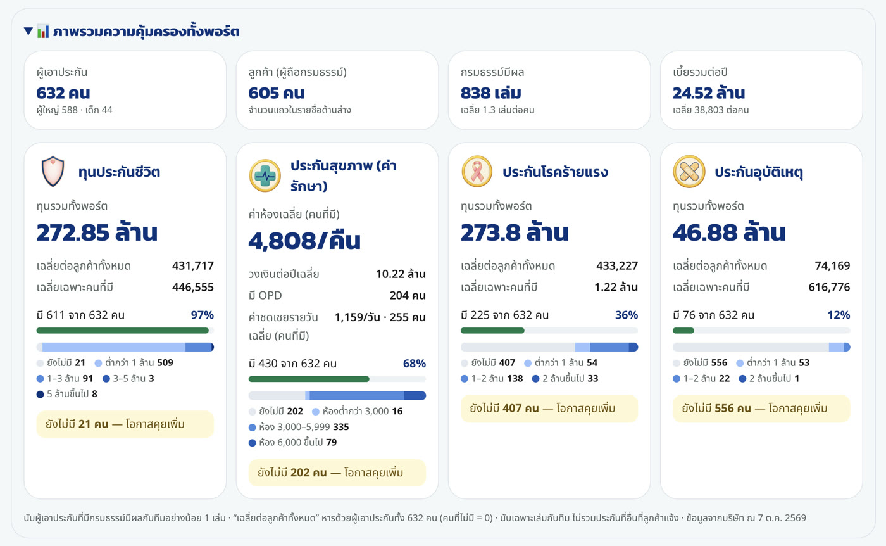
Task: Open the ลูกค้า (ผู้ถือกรมธรรม์) 605 คน card
Action: click(337, 91)
